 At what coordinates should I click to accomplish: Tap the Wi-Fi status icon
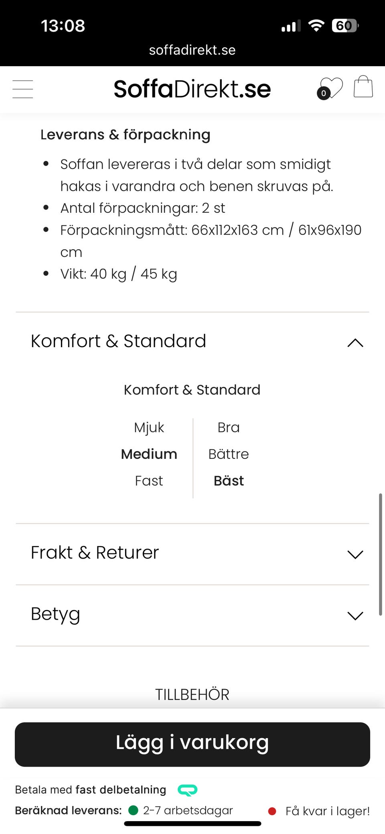(x=316, y=26)
